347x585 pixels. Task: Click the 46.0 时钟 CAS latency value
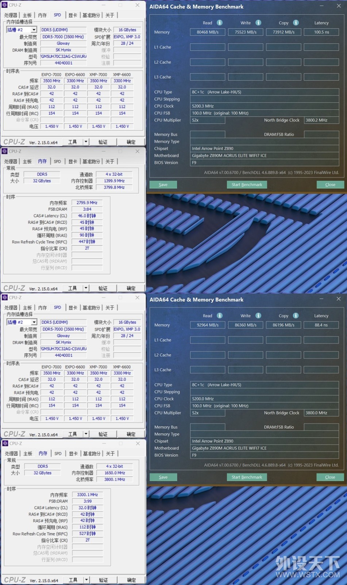(x=87, y=216)
